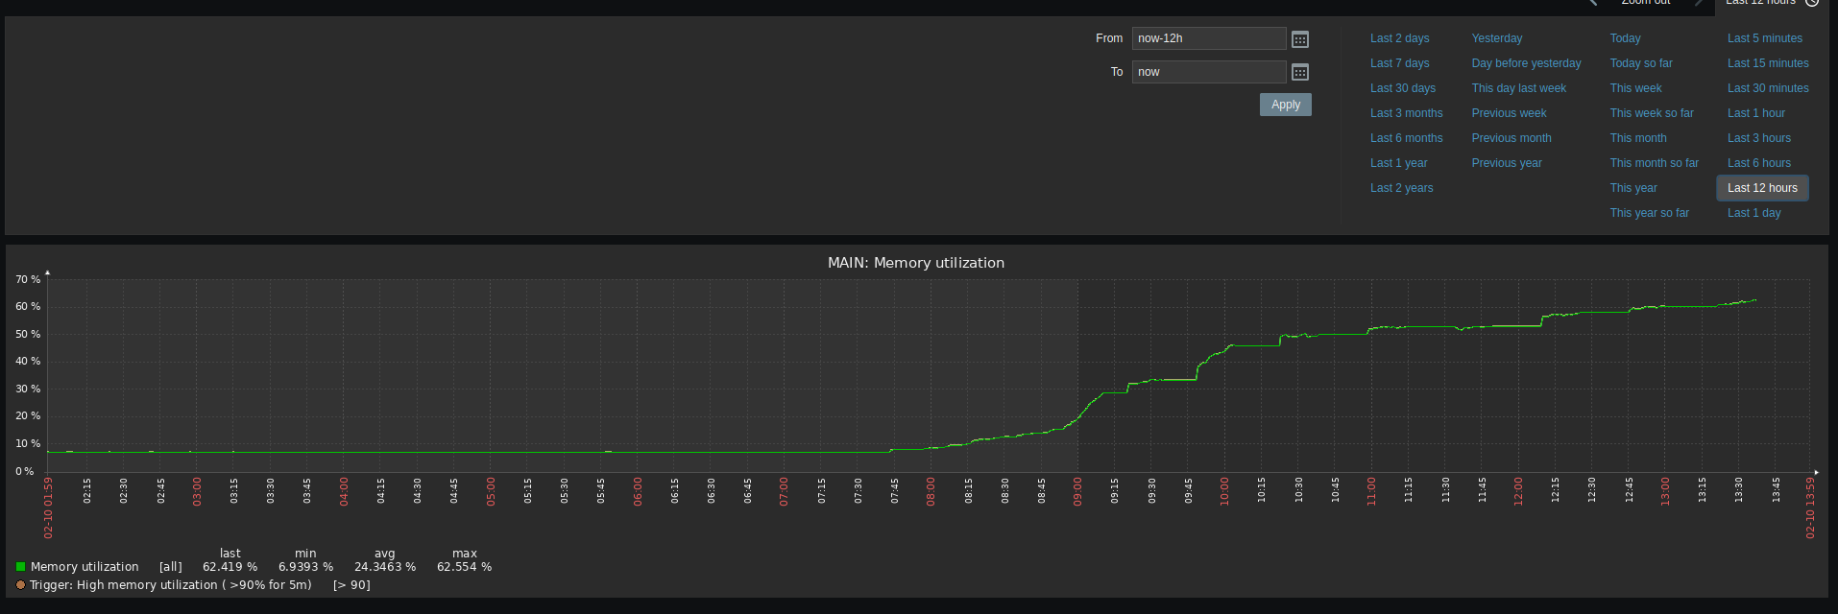Click the Zoom out control
1838x614 pixels.
(x=1645, y=3)
